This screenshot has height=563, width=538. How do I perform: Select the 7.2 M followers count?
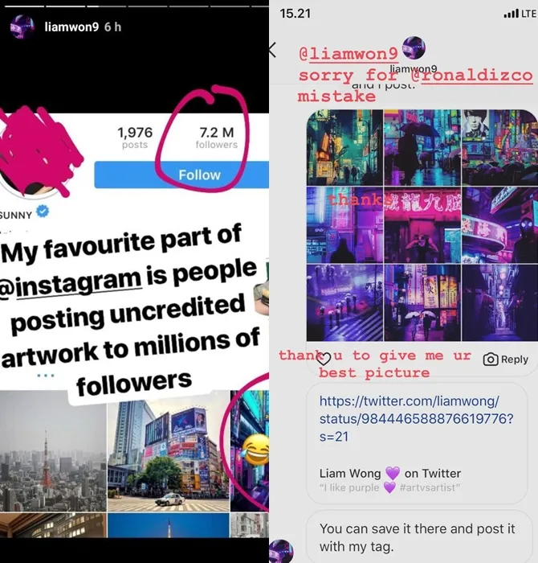coord(217,138)
